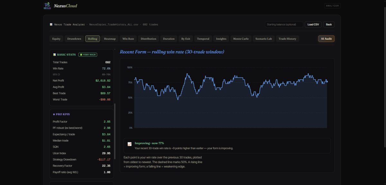Image resolution: width=386 pixels, height=185 pixels.
Task: Open the Scenario Lab tab
Action: tap(263, 39)
